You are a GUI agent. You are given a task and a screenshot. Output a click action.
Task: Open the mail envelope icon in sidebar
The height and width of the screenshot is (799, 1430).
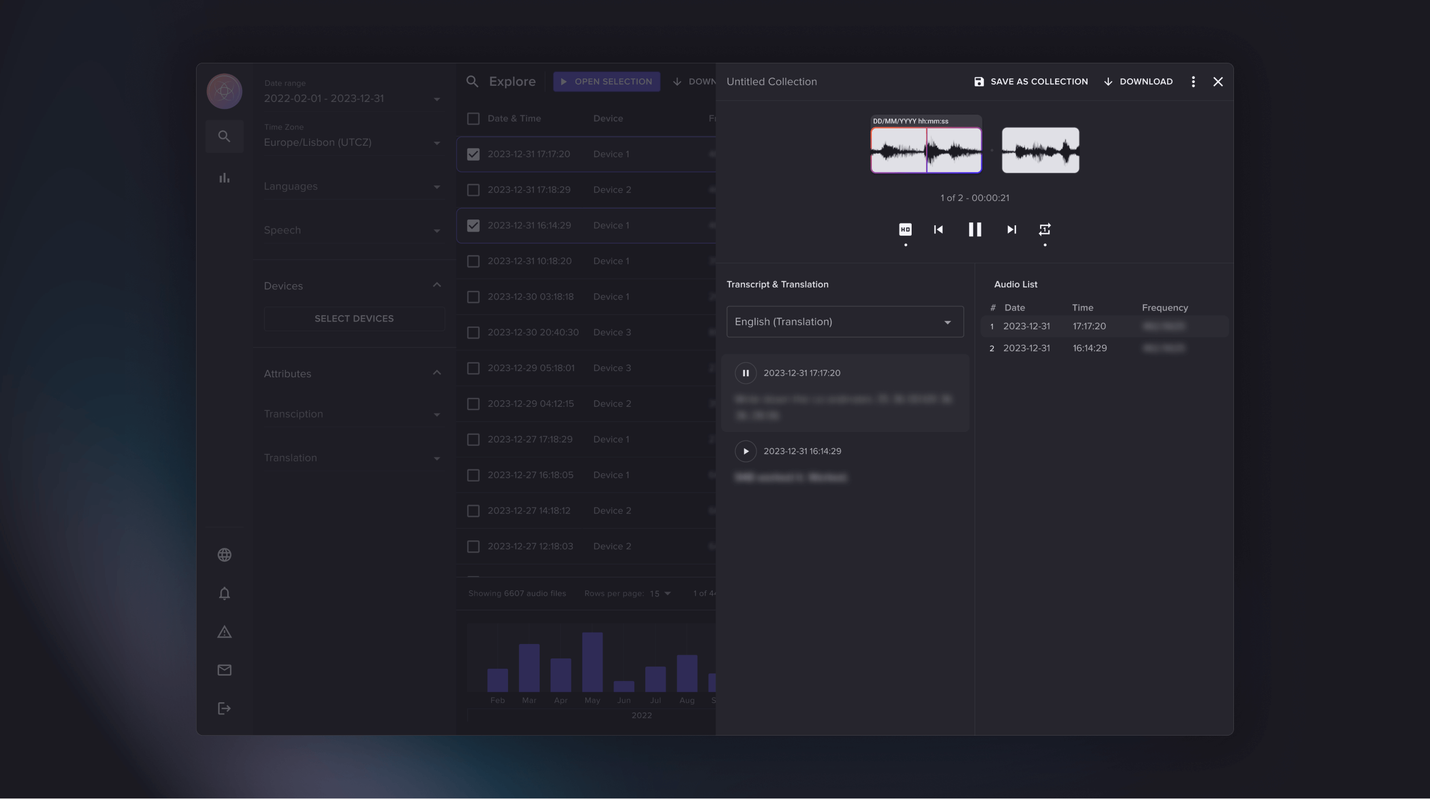pyautogui.click(x=224, y=670)
